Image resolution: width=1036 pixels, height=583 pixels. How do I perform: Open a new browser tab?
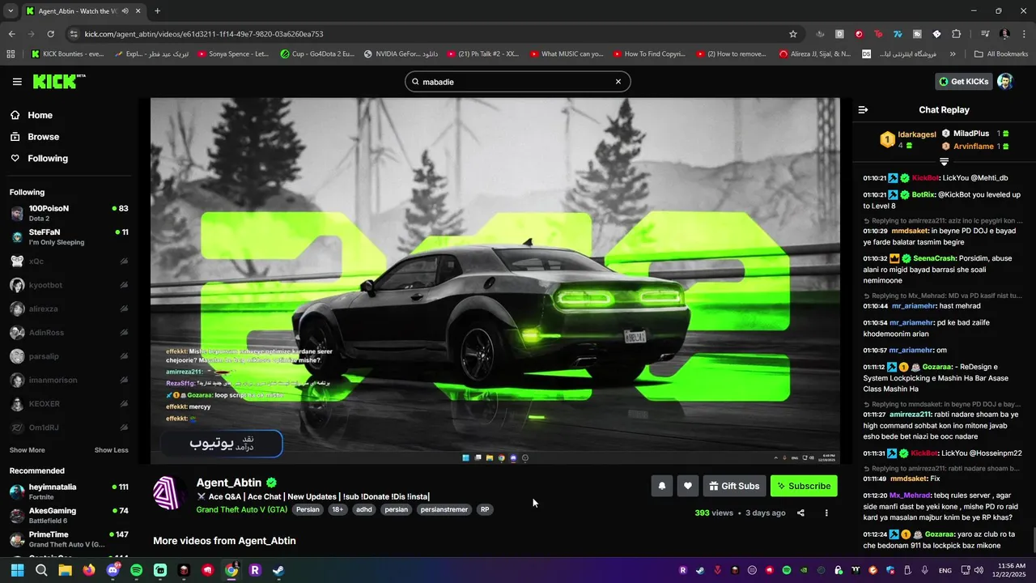pyautogui.click(x=157, y=11)
